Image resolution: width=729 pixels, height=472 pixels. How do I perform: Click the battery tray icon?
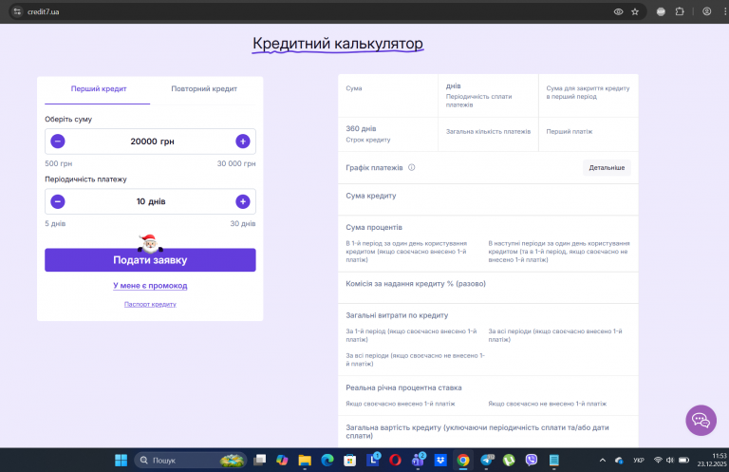click(x=683, y=461)
